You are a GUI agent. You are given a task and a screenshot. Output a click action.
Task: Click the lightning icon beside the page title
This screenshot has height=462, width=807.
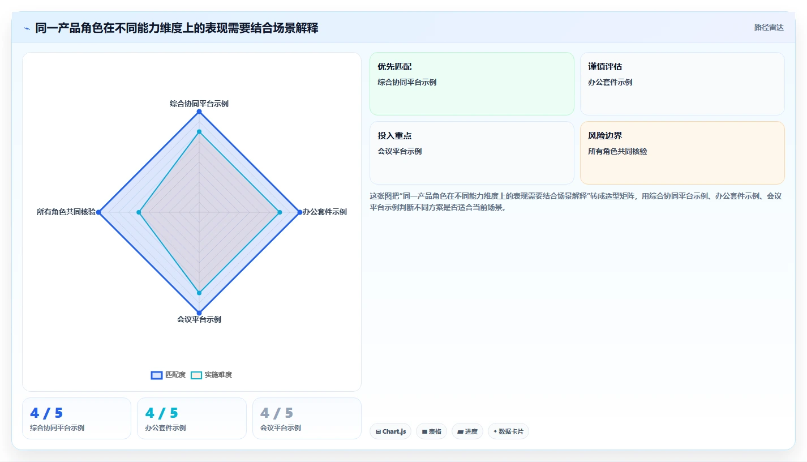point(27,28)
